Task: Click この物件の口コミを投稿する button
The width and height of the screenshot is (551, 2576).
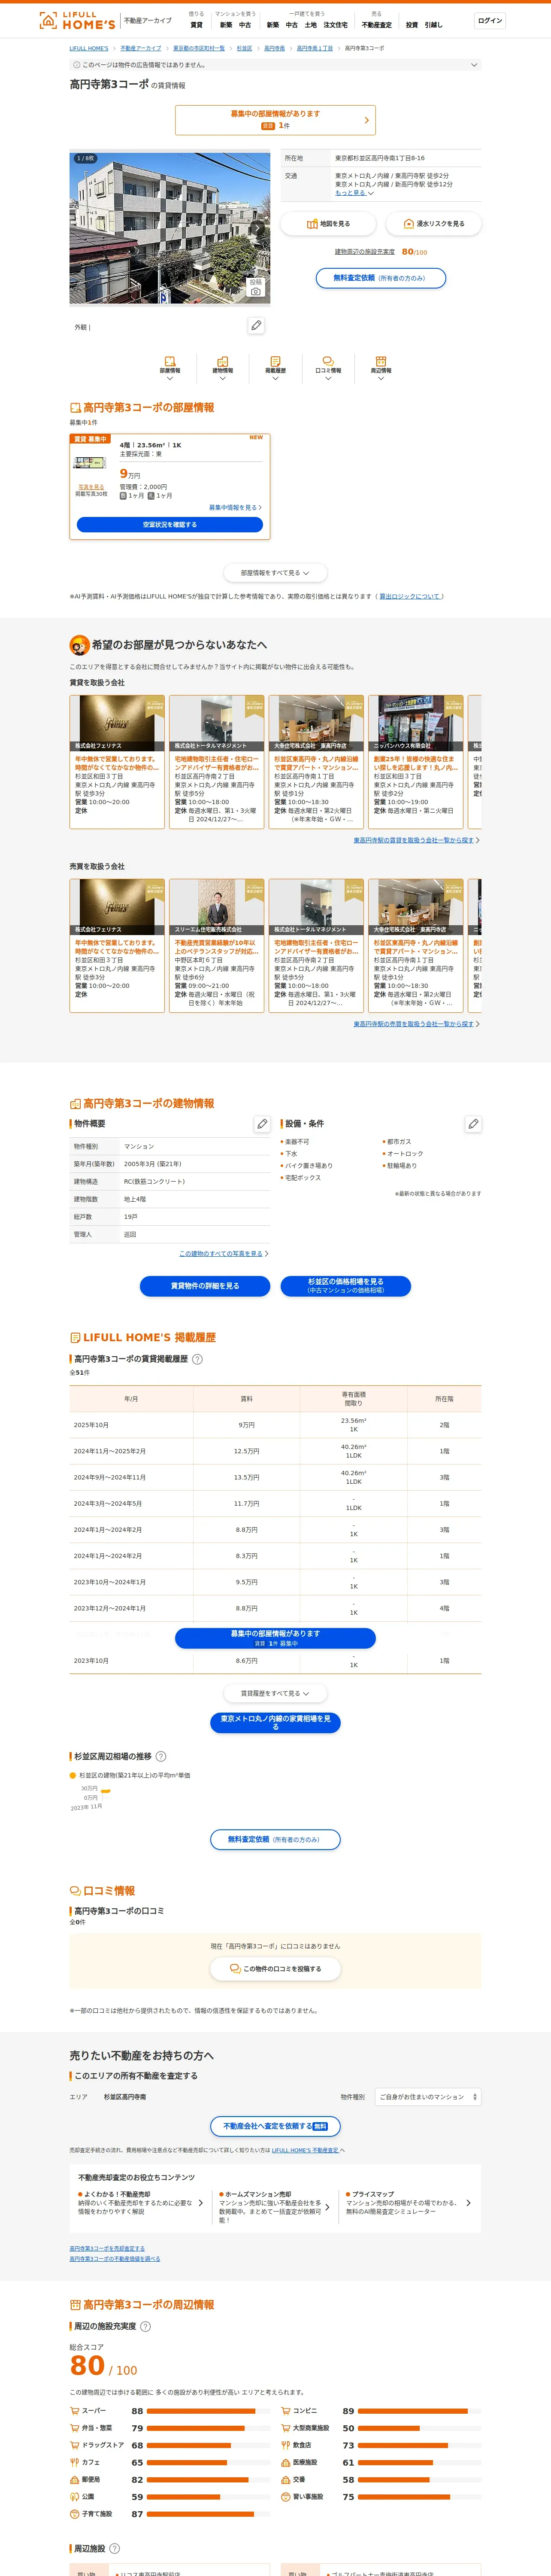Action: pos(275,1968)
